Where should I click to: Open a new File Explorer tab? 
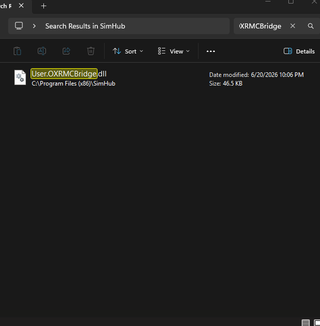click(x=43, y=6)
